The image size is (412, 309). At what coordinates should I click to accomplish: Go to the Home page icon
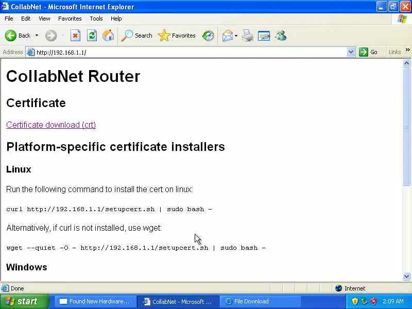pyautogui.click(x=108, y=36)
